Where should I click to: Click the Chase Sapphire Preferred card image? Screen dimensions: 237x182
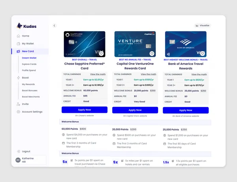coord(85,44)
